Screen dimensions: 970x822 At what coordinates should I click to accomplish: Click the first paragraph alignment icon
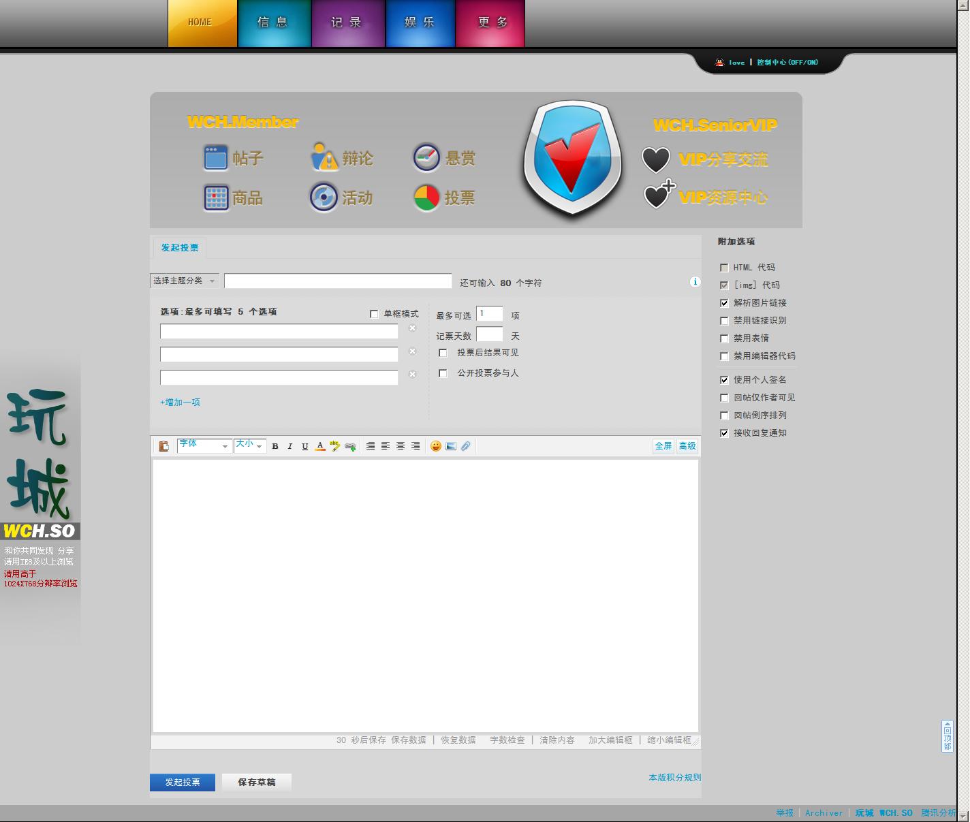click(371, 446)
